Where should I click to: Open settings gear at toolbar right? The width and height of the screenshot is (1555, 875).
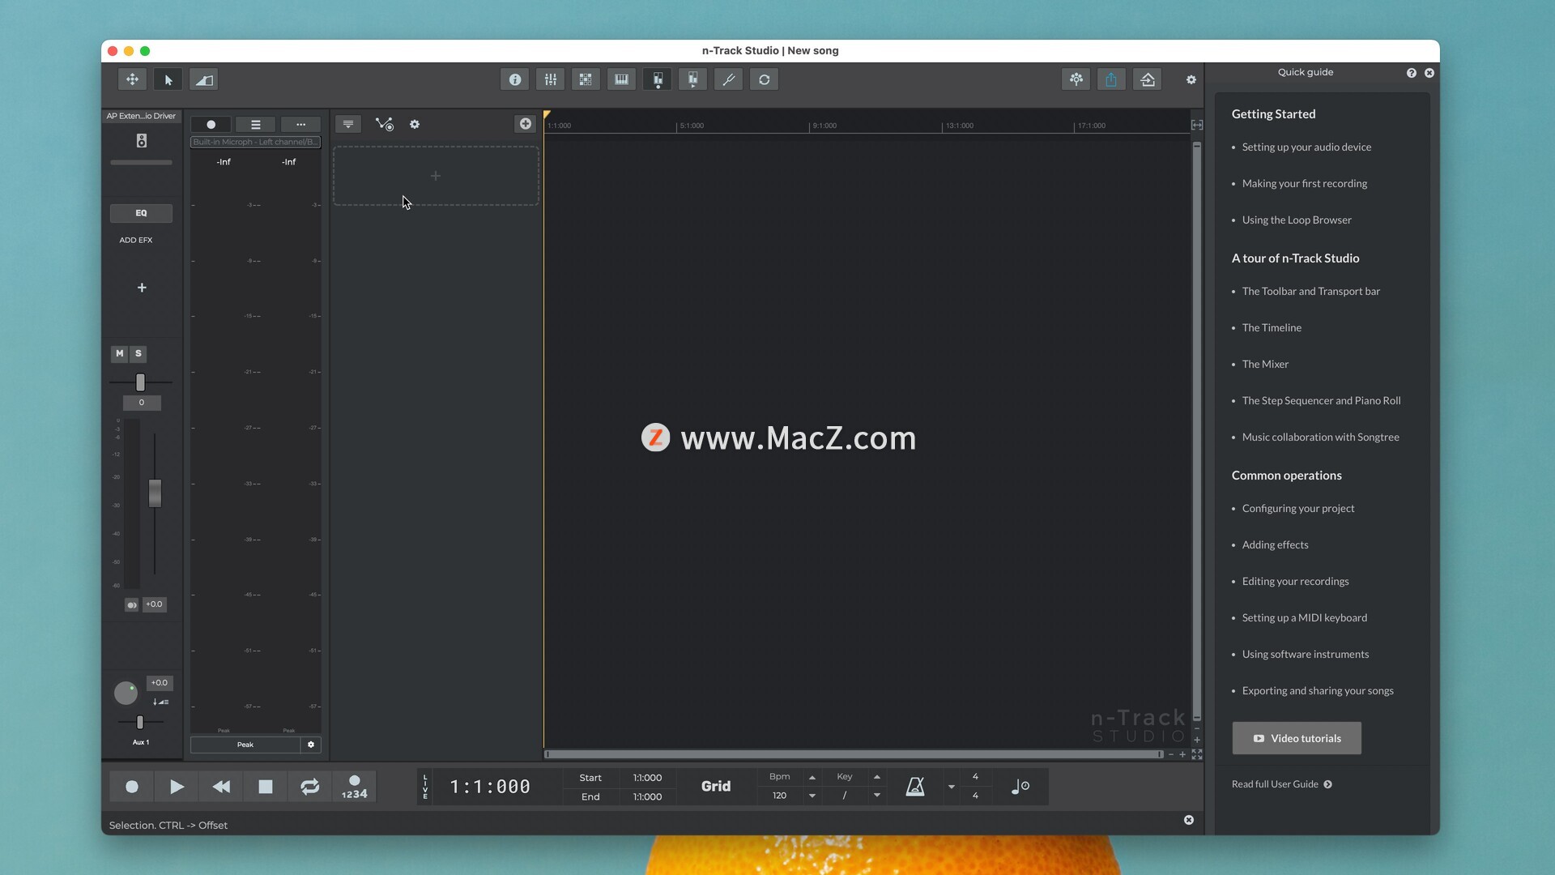coord(1191,79)
